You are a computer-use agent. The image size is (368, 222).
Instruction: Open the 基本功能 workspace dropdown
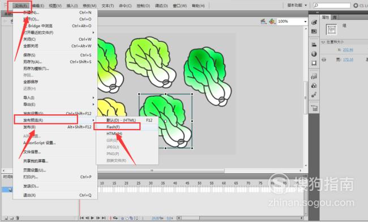pos(297,5)
